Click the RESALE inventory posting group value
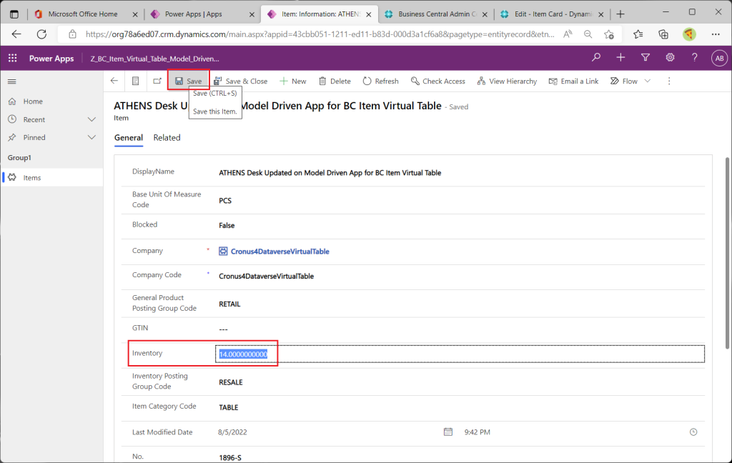 tap(231, 382)
